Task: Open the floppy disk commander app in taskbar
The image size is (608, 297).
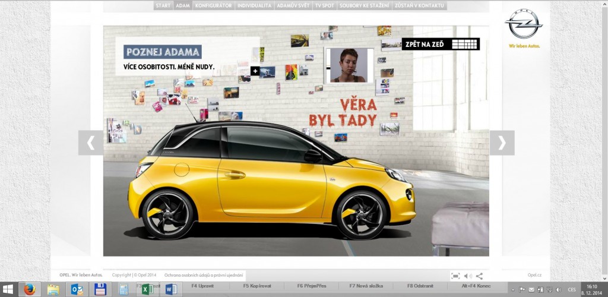Action: pyautogui.click(x=100, y=290)
